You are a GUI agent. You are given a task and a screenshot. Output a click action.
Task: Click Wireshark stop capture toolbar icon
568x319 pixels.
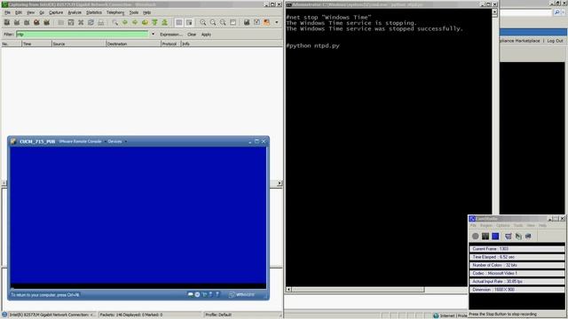(x=36, y=22)
